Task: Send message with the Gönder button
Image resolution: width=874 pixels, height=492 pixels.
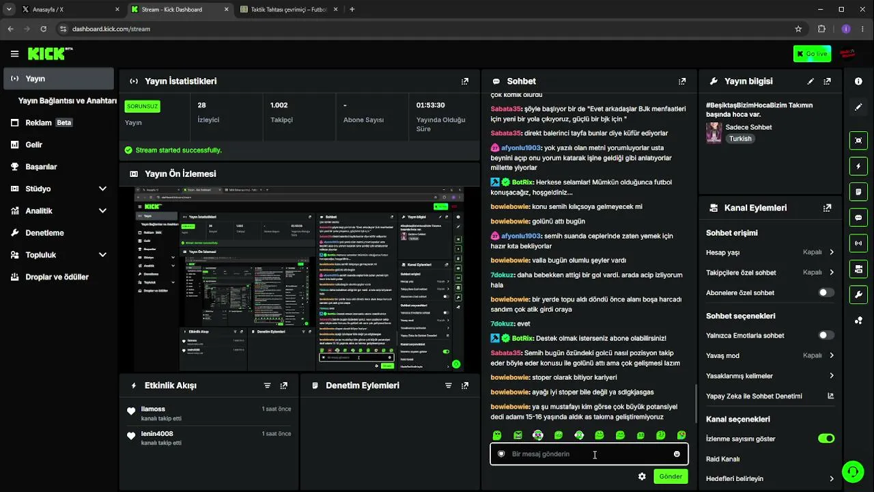Action: click(x=671, y=476)
